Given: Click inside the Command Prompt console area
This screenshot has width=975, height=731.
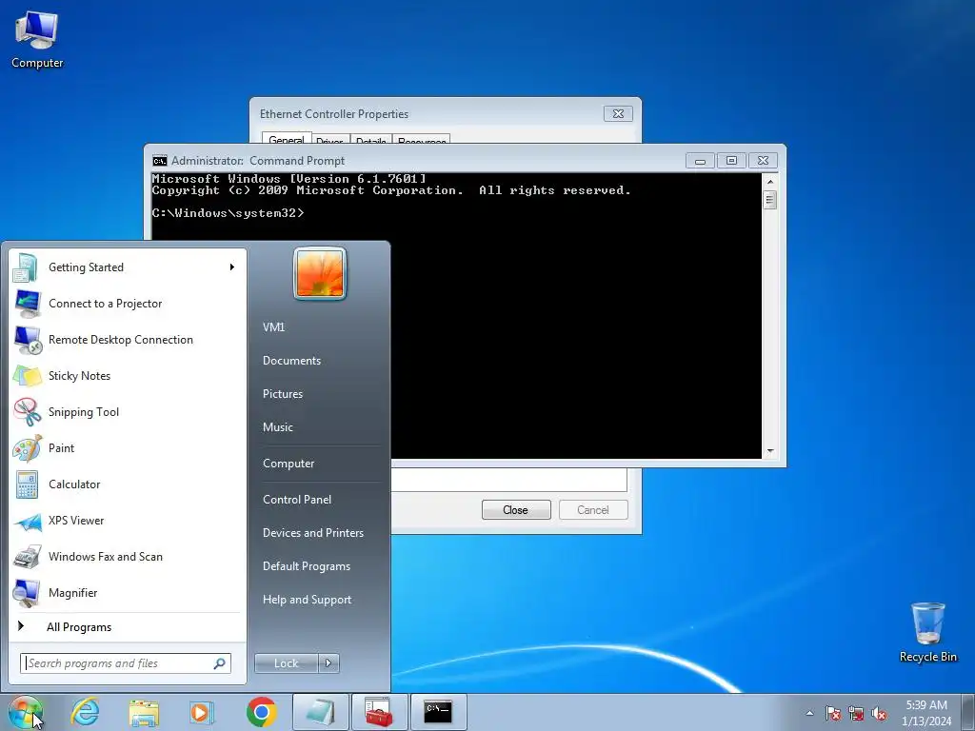Looking at the screenshot, I should (x=456, y=316).
